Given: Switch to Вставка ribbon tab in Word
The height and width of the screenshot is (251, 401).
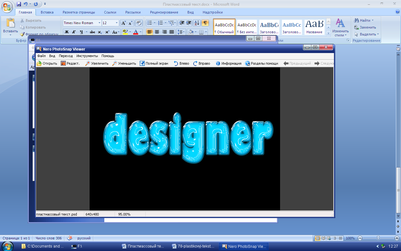Looking at the screenshot, I should 47,12.
